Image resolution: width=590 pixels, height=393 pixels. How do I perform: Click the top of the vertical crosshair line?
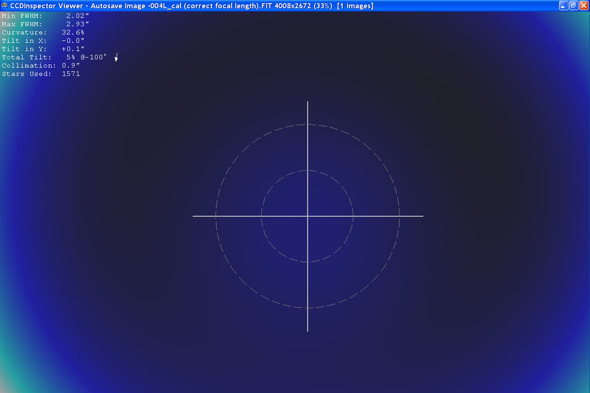308,103
